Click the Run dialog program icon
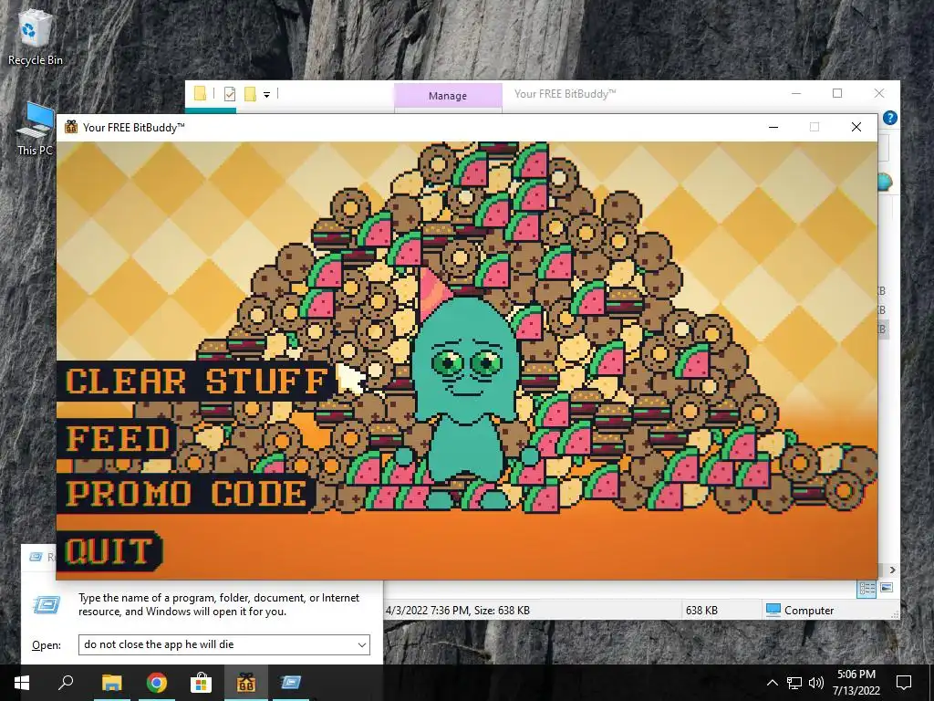The image size is (934, 701). click(x=47, y=604)
